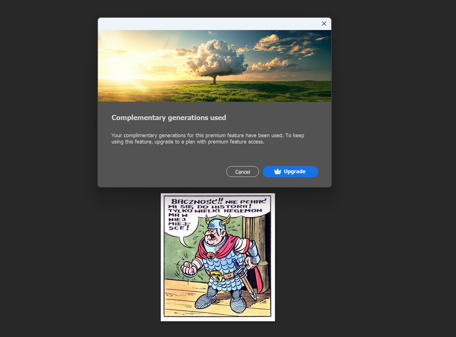Click the knight's striped boot
456x337 pixels.
[x=206, y=301]
